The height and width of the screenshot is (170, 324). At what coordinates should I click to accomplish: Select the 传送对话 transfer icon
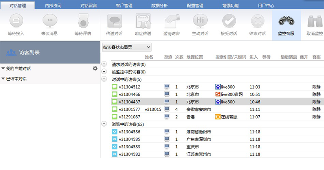click(x=114, y=20)
